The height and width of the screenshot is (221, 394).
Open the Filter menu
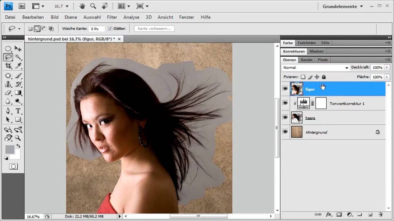click(x=112, y=17)
